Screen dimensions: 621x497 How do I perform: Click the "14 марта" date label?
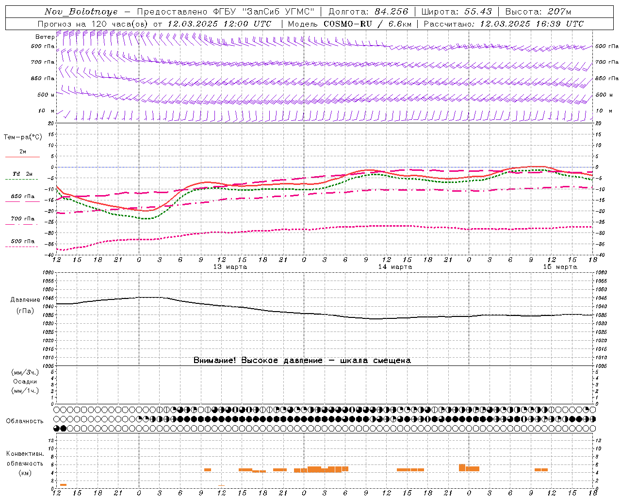[x=395, y=267]
